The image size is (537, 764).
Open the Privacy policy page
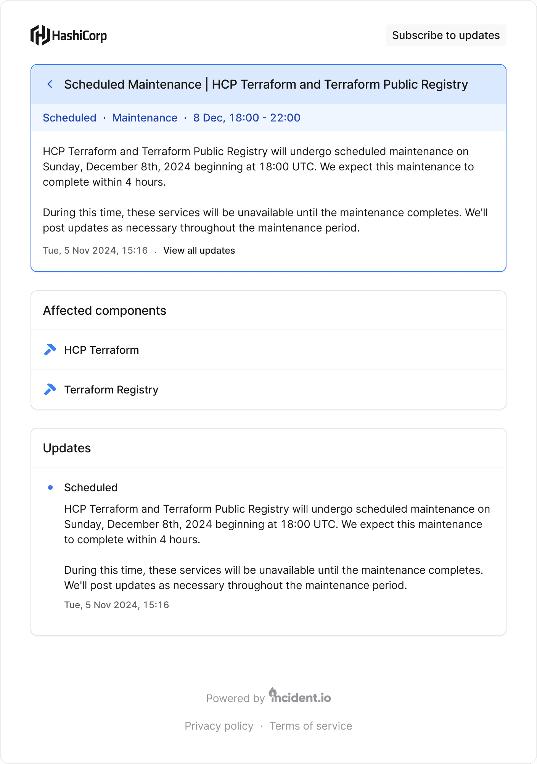tap(219, 725)
